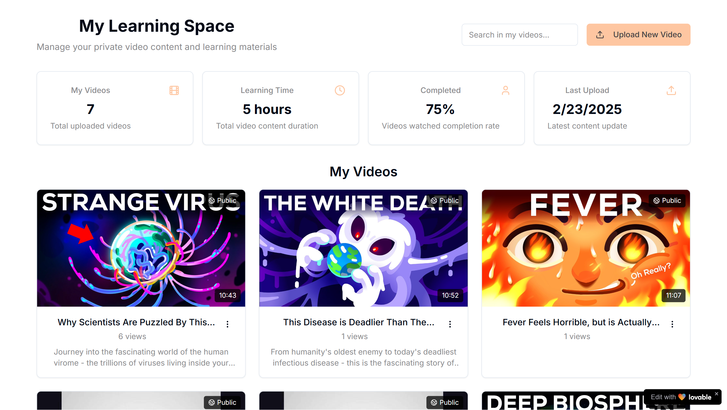Image resolution: width=727 pixels, height=410 pixels.
Task: Open options menu for This Disease is Deadlier video
Action: pos(450,324)
